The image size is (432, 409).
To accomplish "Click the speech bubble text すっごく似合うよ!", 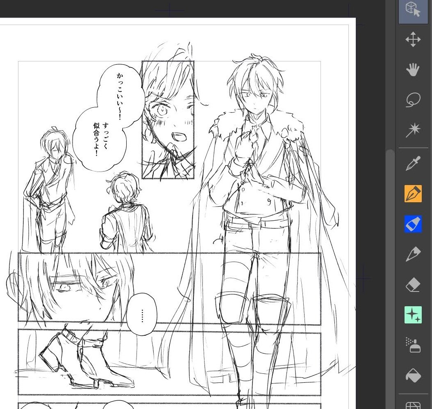I will pyautogui.click(x=101, y=139).
